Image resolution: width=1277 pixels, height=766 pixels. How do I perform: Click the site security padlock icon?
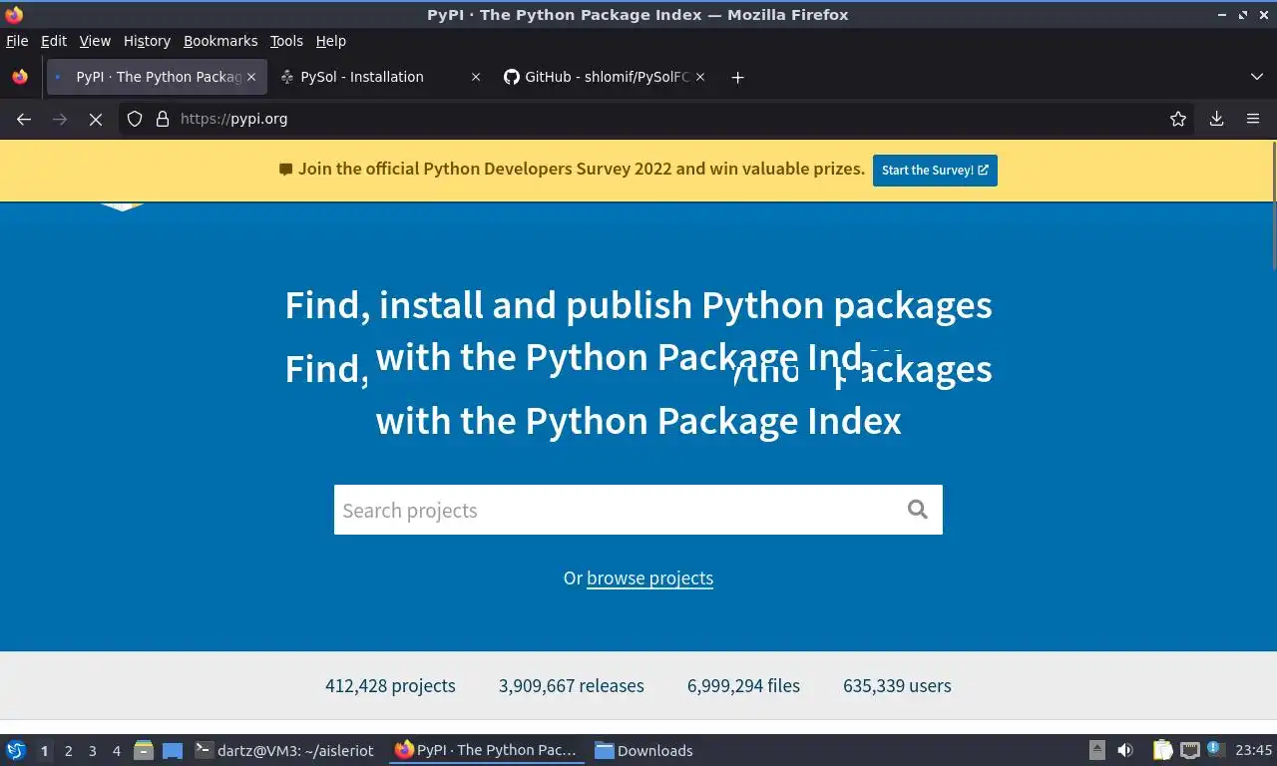(x=163, y=119)
